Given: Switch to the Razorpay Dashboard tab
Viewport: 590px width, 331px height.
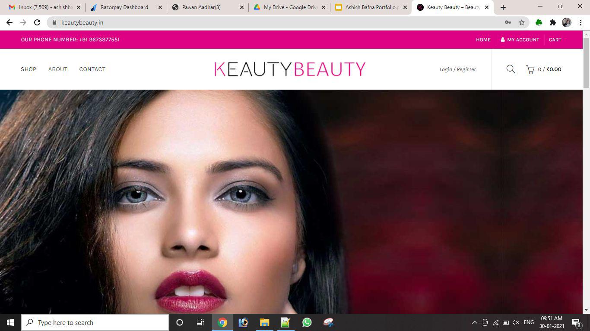Looking at the screenshot, I should coord(124,7).
